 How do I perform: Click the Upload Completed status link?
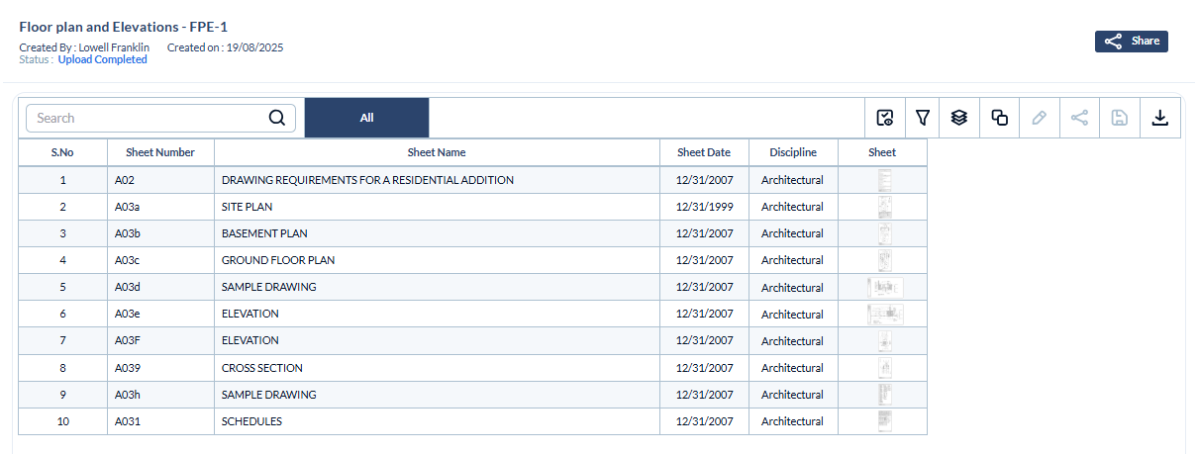coord(102,60)
